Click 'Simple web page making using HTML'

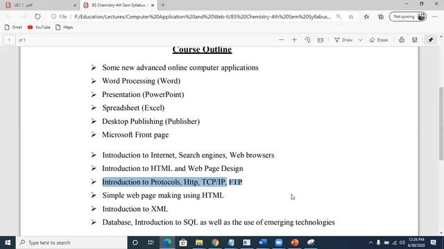pyautogui.click(x=163, y=195)
